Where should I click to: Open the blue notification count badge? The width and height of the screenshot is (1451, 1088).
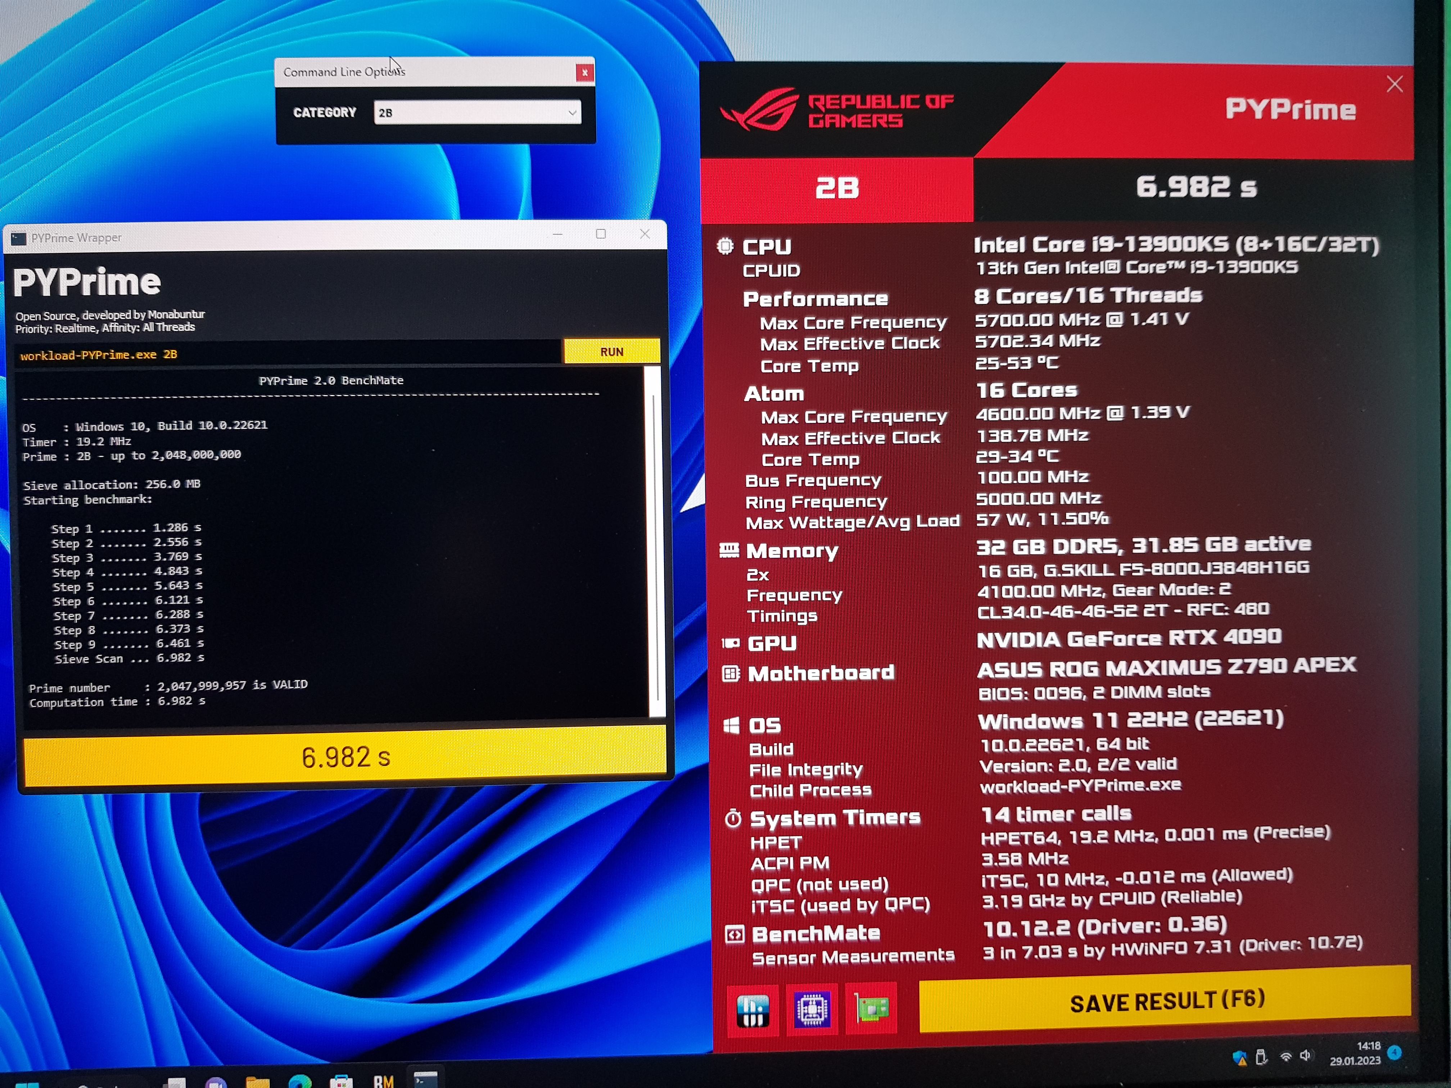[x=1395, y=1053]
